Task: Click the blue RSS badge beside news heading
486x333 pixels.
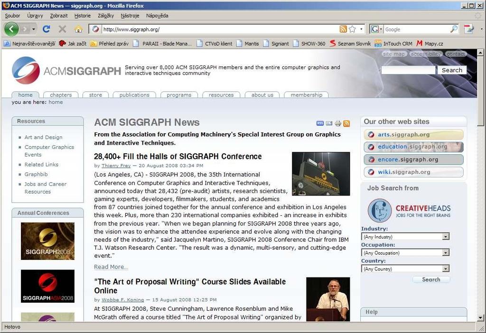Action: click(320, 123)
